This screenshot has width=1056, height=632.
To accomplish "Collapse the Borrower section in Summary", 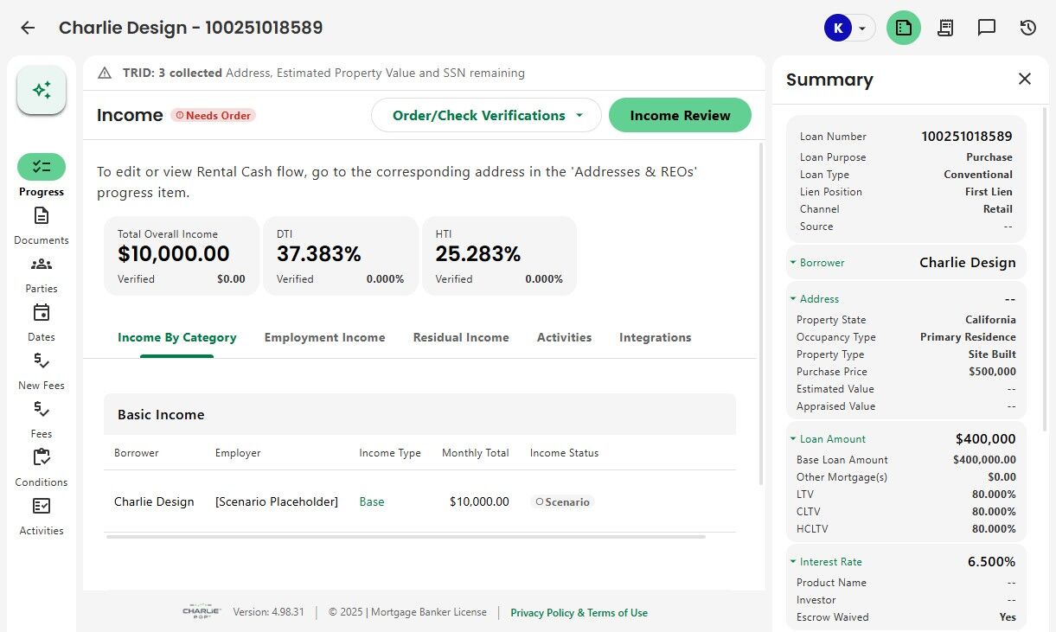I will [793, 263].
